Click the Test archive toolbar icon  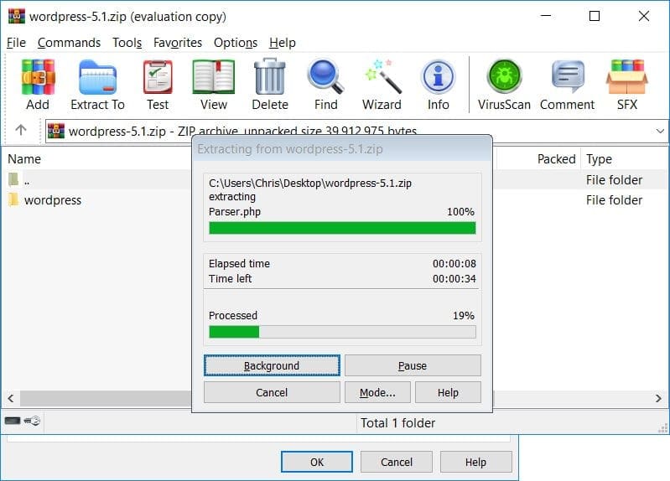(158, 77)
